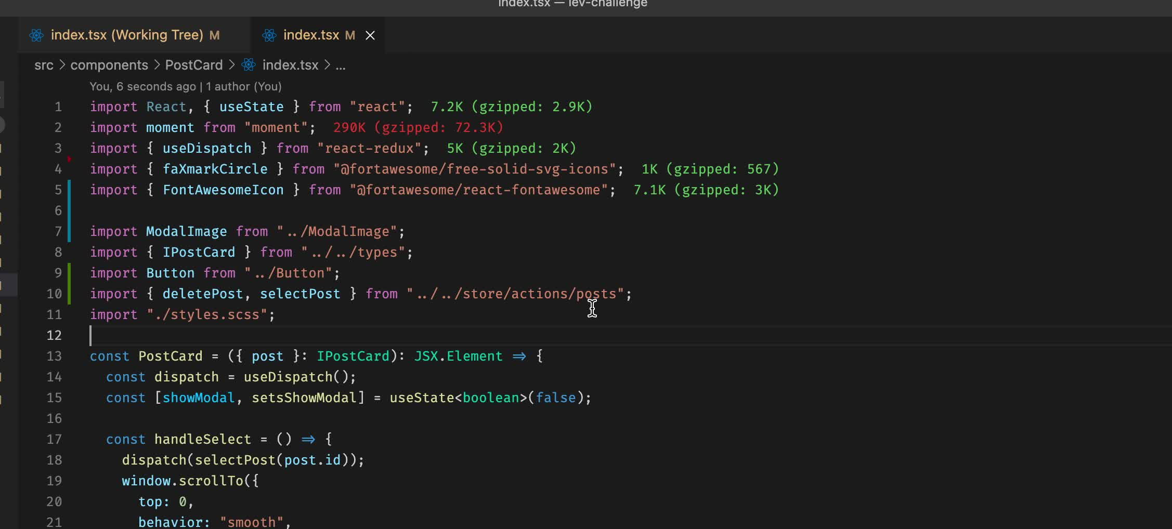1172x529 pixels.
Task: Open the PostCard breadcrumb folder
Action: coord(194,65)
